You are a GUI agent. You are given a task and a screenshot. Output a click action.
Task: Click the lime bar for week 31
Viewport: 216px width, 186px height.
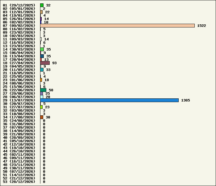click(41, 107)
